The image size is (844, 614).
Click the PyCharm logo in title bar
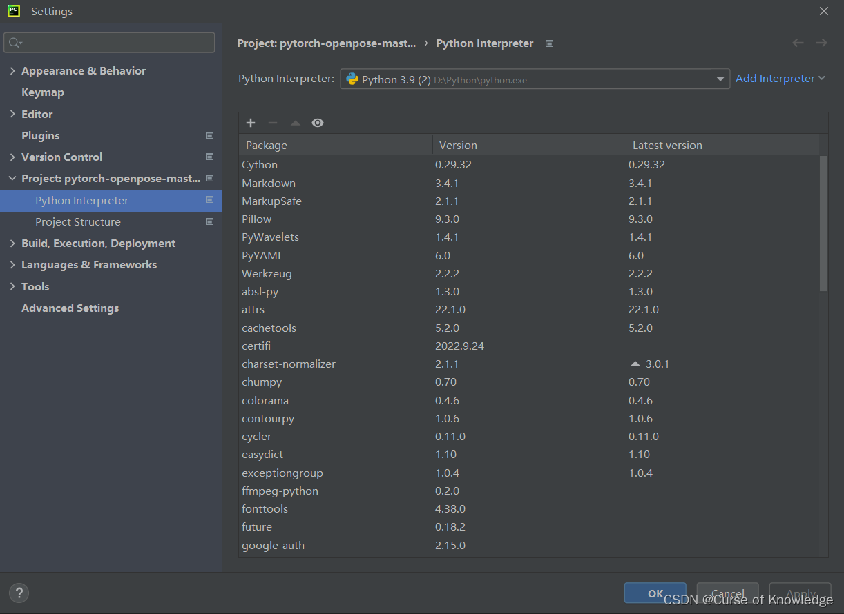pos(14,11)
